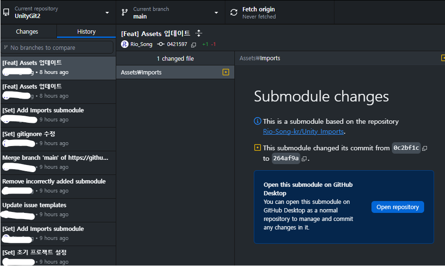Viewport: 445px width, 266px height.
Task: Click the 264af9a hash label
Action: (286, 158)
